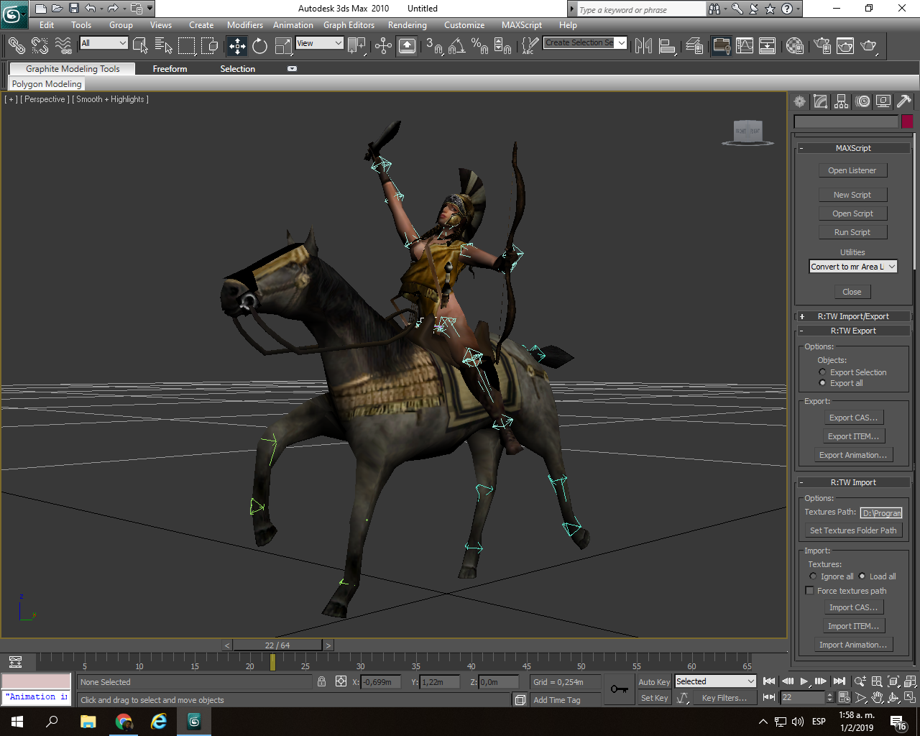
Task: Open the selection filter All dropdown
Action: [103, 43]
